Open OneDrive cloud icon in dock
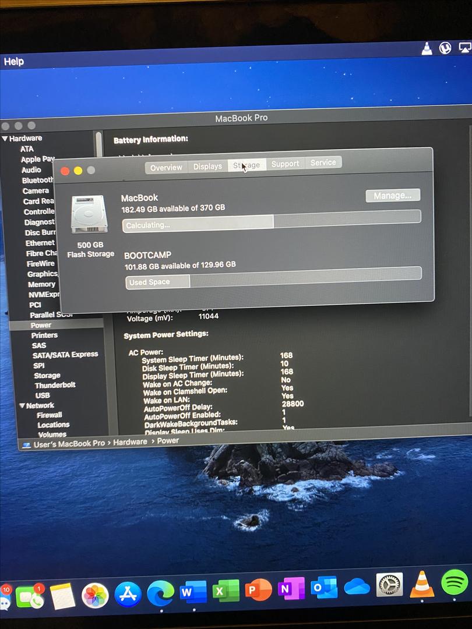This screenshot has width=472, height=629. tap(357, 587)
